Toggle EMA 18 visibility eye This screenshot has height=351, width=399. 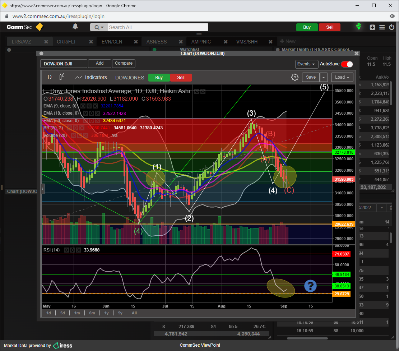pos(85,113)
